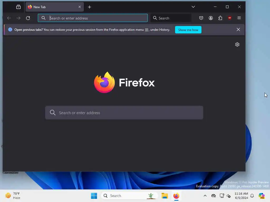270x202 pixels.
Task: Open the weather widget showing Haze
Action: [13, 196]
